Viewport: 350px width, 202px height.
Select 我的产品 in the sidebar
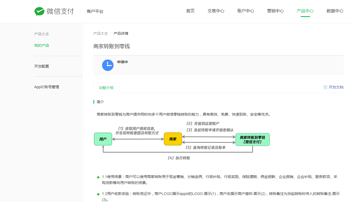[x=41, y=45]
